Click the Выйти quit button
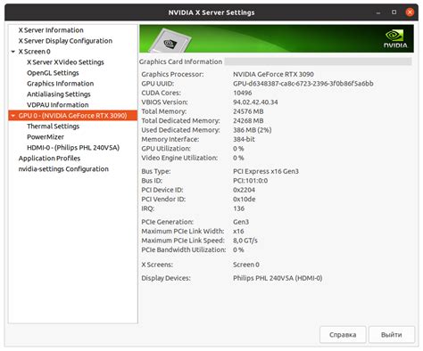The image size is (423, 351). point(392,335)
